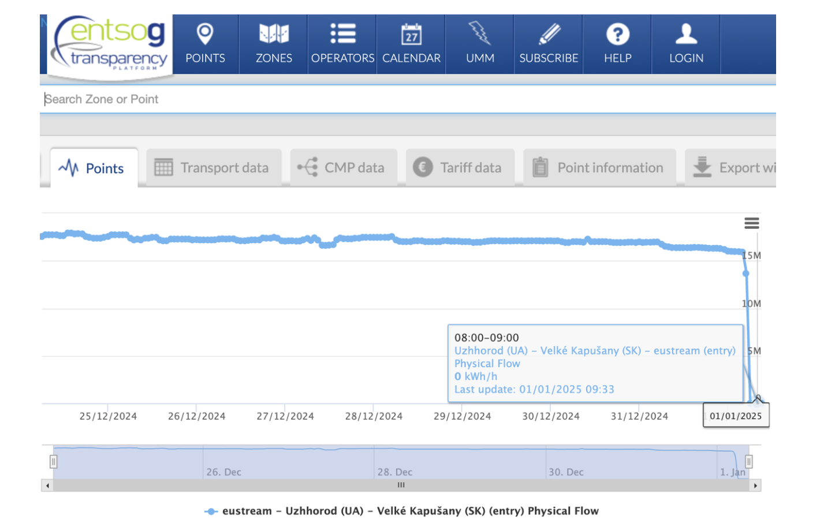Click the SUBSCRIBE navigation label
820x522 pixels.
[x=549, y=58]
